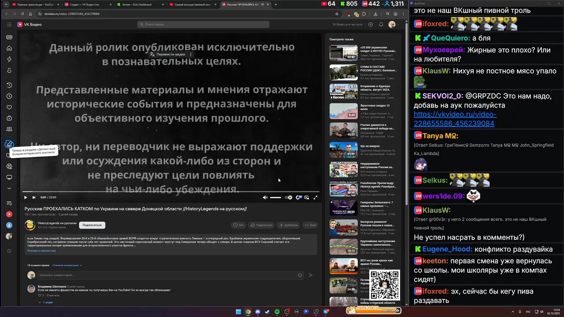Click the VK Видео logo
The height and width of the screenshot is (317, 564).
click(x=30, y=25)
